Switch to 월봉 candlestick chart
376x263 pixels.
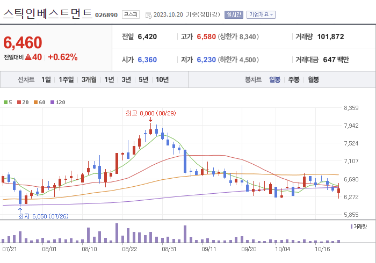313,79
